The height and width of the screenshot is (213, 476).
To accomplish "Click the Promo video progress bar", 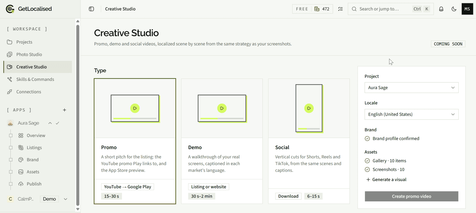I will coord(135,118).
